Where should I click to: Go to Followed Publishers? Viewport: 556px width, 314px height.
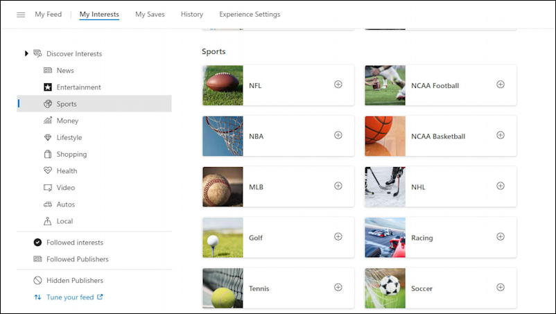tap(78, 259)
